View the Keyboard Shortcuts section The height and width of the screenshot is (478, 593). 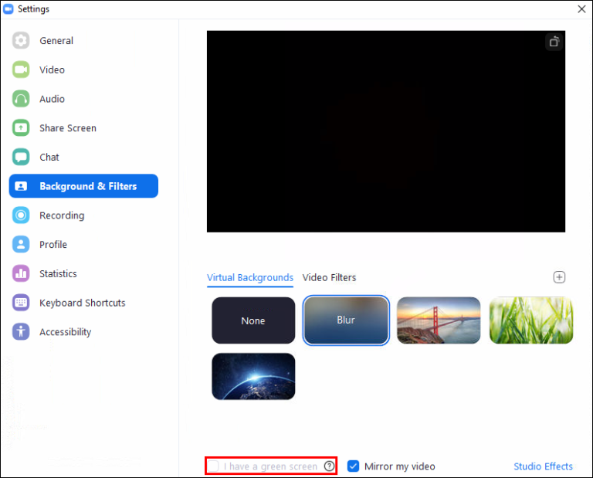coord(83,303)
